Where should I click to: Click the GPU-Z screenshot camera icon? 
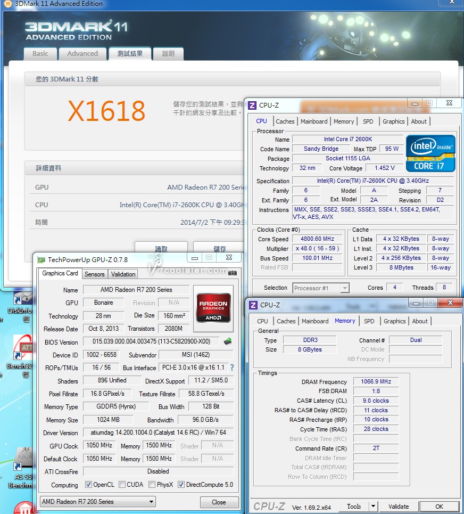[233, 273]
